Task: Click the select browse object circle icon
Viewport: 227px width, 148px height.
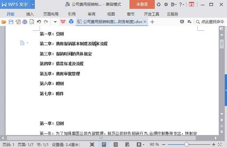Action: pos(222,126)
